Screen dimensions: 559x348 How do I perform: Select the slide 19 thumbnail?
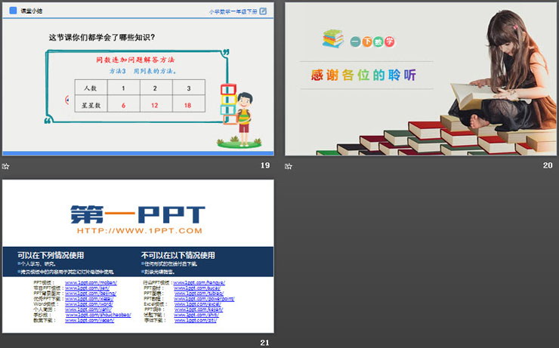[x=137, y=79]
